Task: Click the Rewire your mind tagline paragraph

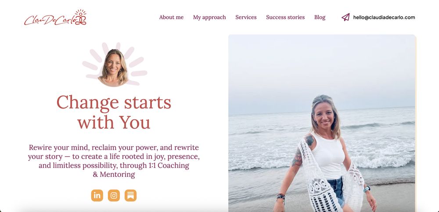Action: (114, 161)
